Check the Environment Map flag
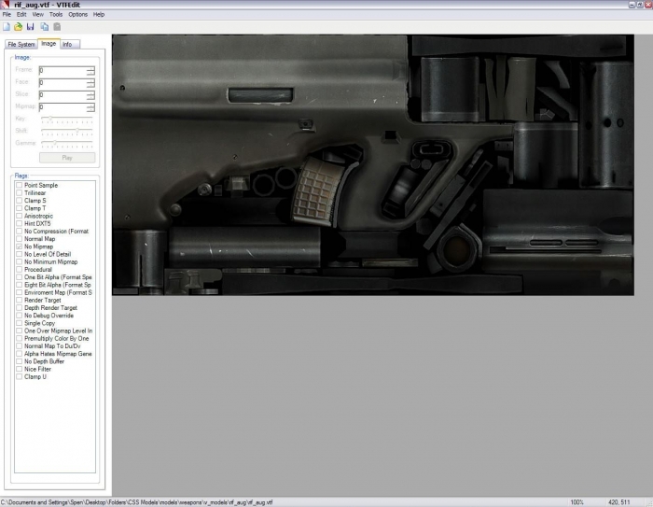 click(x=20, y=292)
